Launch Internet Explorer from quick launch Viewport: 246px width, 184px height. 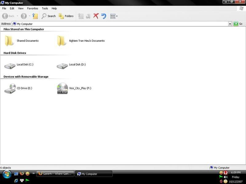(x=16, y=181)
